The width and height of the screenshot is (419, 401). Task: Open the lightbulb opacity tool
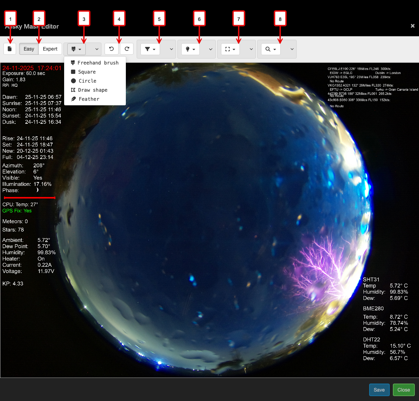click(190, 49)
